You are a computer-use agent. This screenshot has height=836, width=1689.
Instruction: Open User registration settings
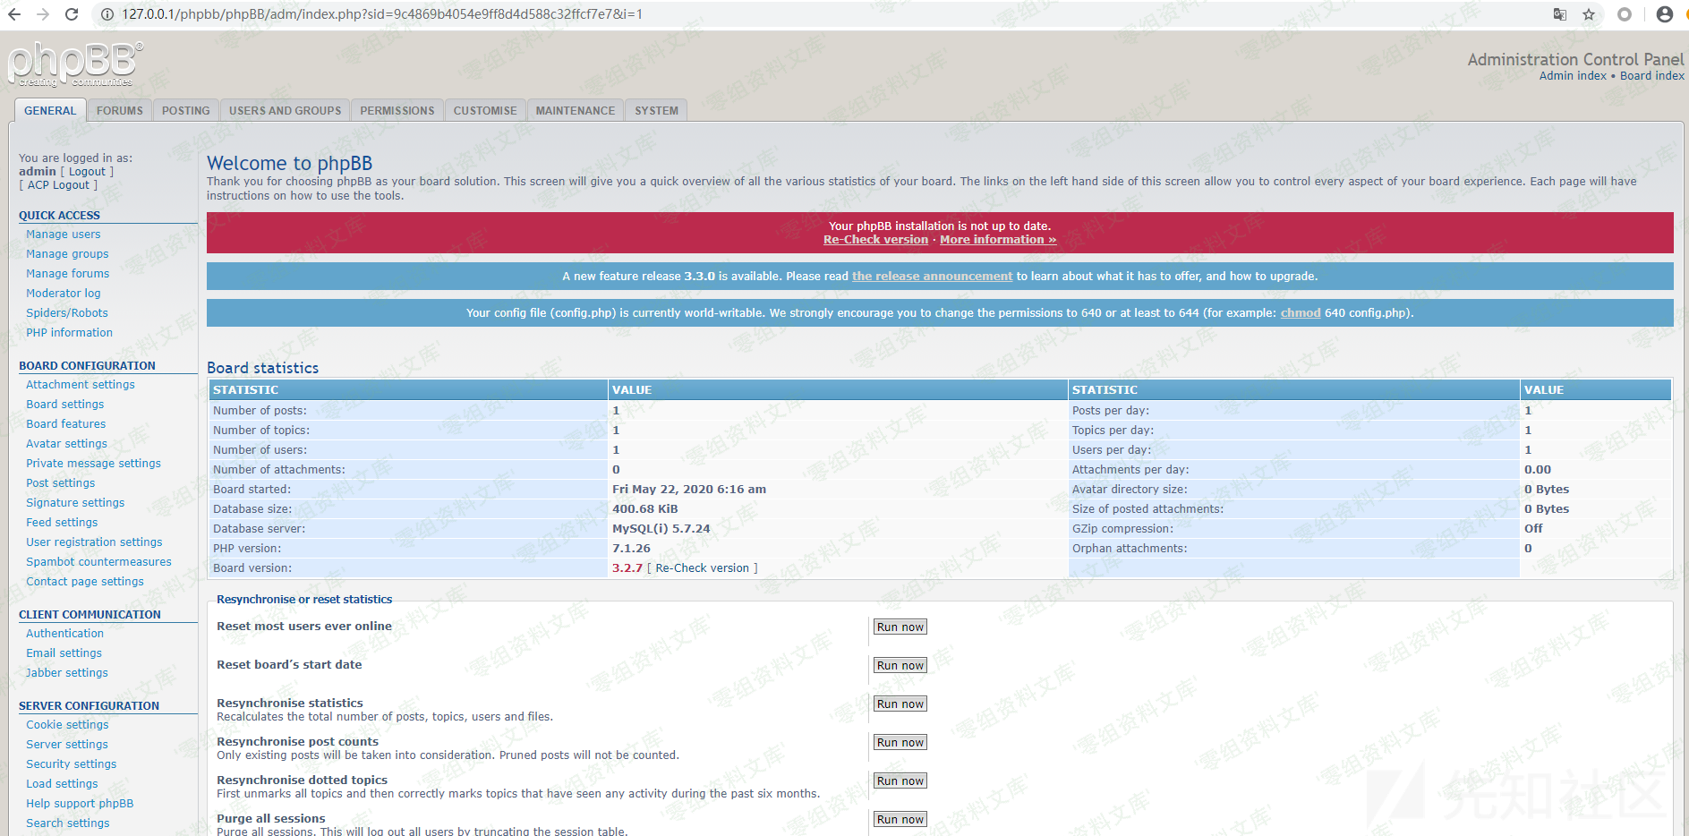95,542
